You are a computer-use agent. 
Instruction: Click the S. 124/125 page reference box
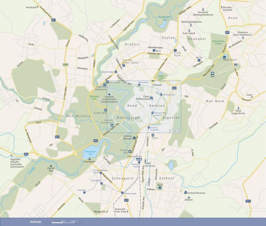pyautogui.click(x=175, y=131)
